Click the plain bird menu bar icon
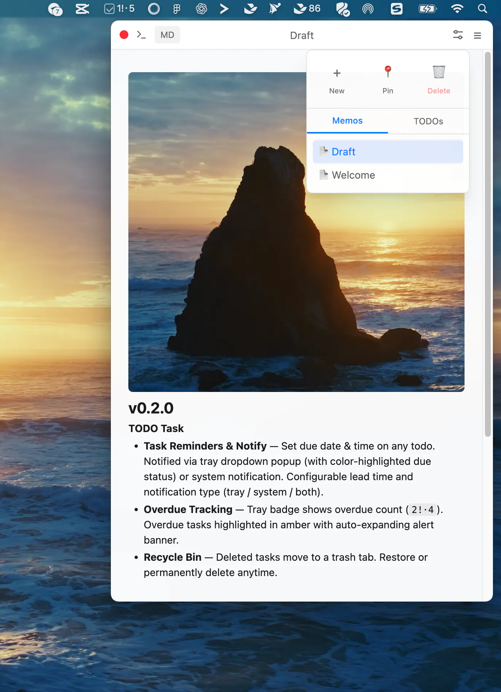Image resolution: width=501 pixels, height=692 pixels. tap(250, 8)
